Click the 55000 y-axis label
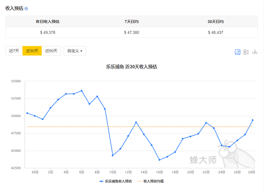Image resolution: width=265 pixels, height=192 pixels. click(x=16, y=81)
